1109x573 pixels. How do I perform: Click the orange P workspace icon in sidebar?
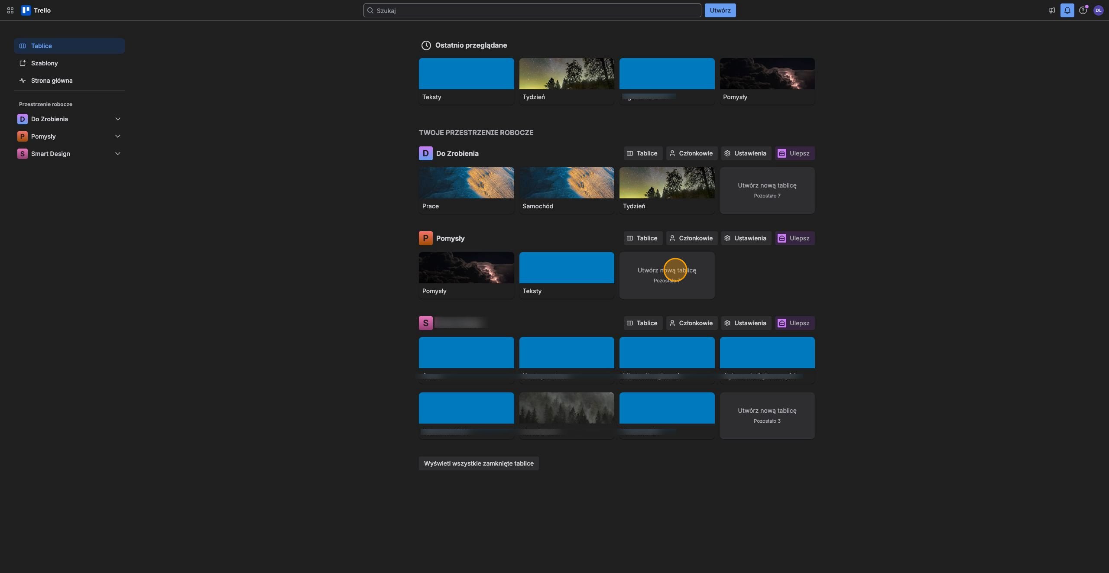[23, 136]
